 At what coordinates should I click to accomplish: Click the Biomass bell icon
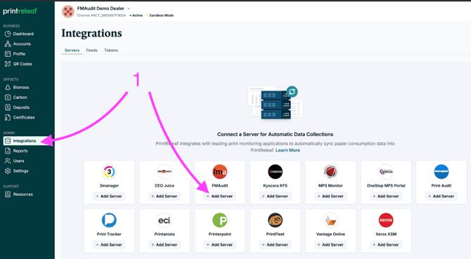tap(8, 87)
